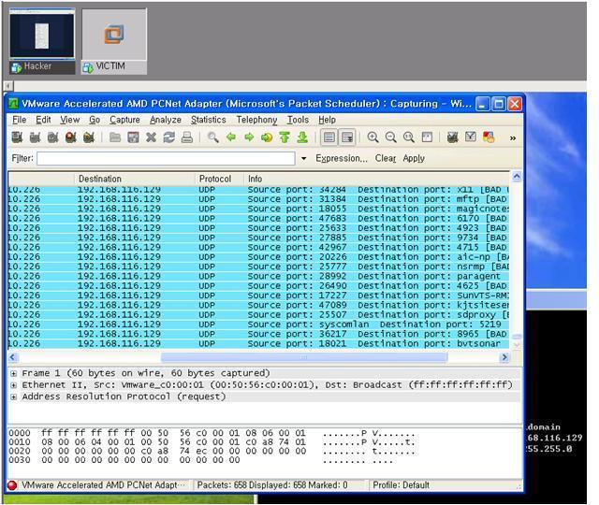Print packets toolbar icon
The height and width of the screenshot is (505, 599).
point(187,137)
